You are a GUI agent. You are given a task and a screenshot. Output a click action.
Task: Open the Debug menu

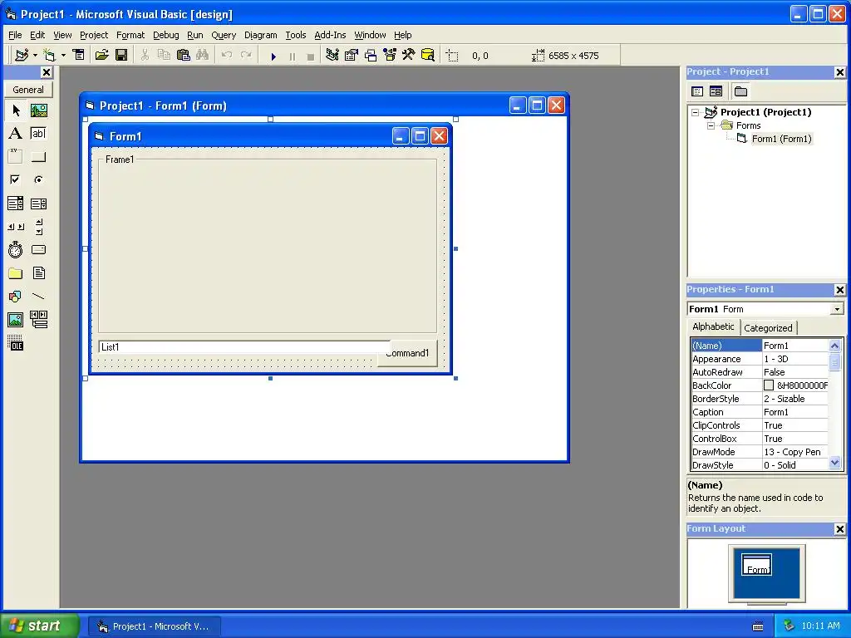(x=165, y=35)
